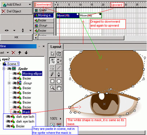Click the greyed Fill Transform tool
The height and width of the screenshot is (135, 147).
point(53,67)
